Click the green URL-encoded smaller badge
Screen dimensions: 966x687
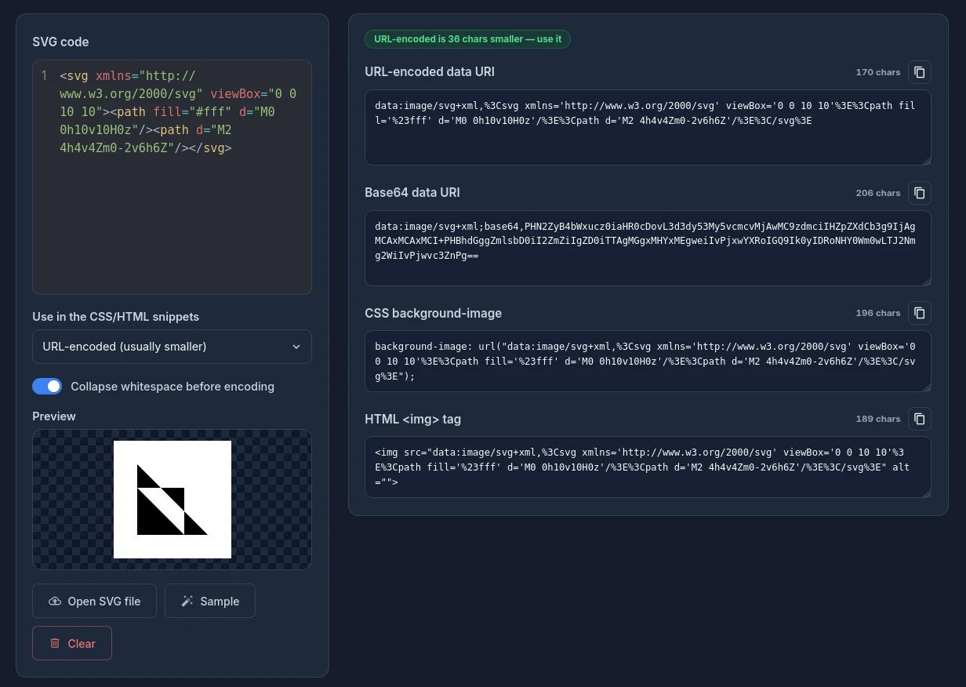click(x=467, y=39)
